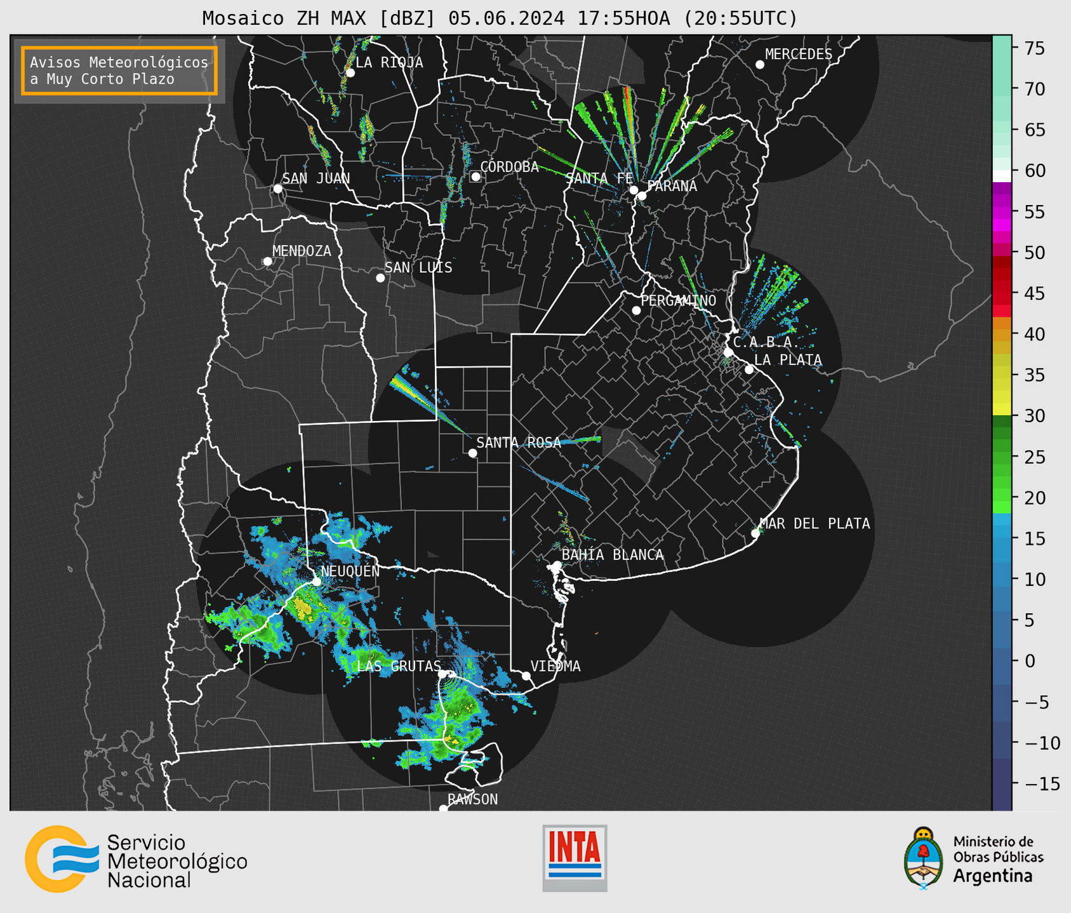Viewport: 1071px width, 913px height.
Task: Click the San Luis city marker
Action: tap(380, 278)
